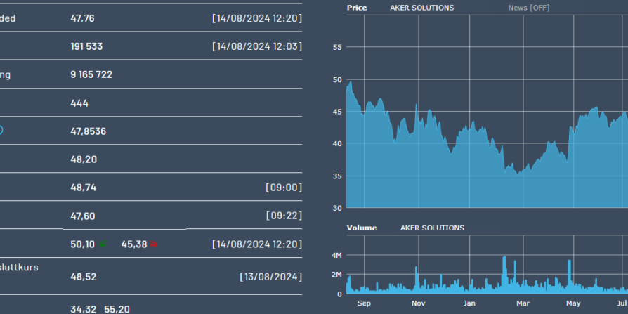Toggle the News [OFF] switch on price chart
Screen dimensions: 628x314
point(529,8)
